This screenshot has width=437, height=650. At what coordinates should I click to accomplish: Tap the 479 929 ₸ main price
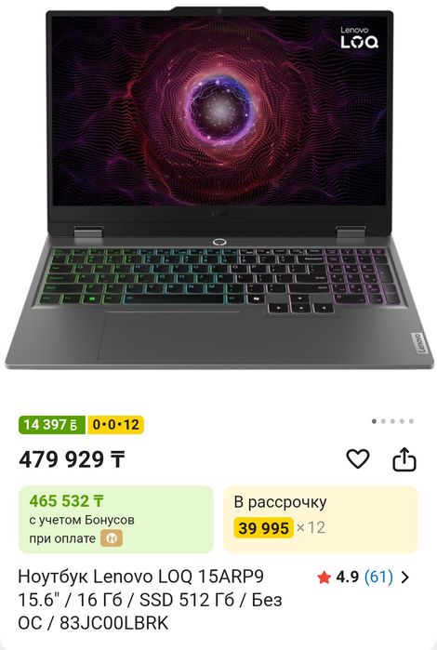(x=72, y=459)
